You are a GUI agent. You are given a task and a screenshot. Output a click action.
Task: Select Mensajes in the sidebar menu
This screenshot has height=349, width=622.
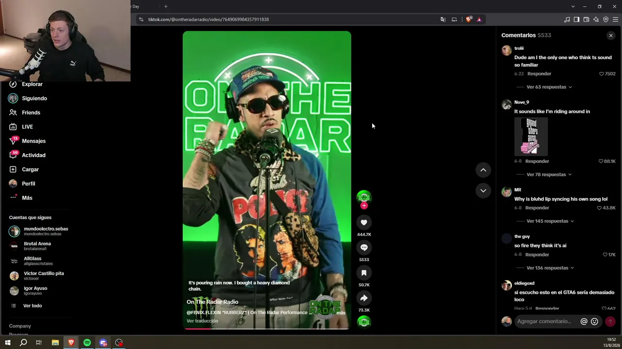click(34, 141)
